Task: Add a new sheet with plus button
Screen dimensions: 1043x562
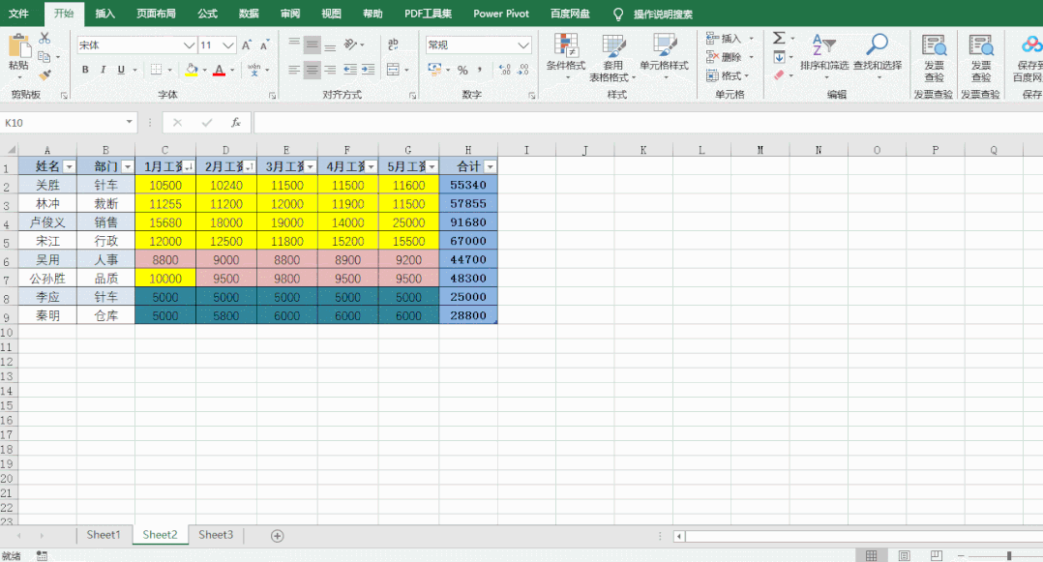Action: coord(278,536)
